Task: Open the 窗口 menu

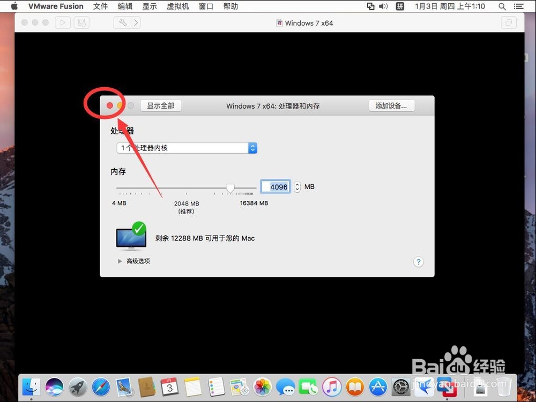Action: click(x=206, y=6)
